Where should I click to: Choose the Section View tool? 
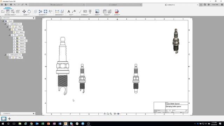point(13,12)
